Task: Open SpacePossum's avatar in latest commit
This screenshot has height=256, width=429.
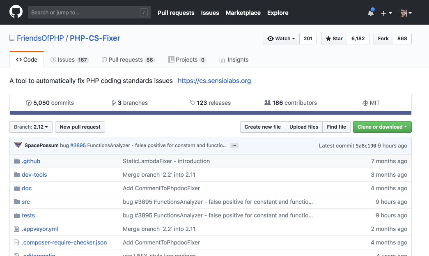Action: click(18, 145)
